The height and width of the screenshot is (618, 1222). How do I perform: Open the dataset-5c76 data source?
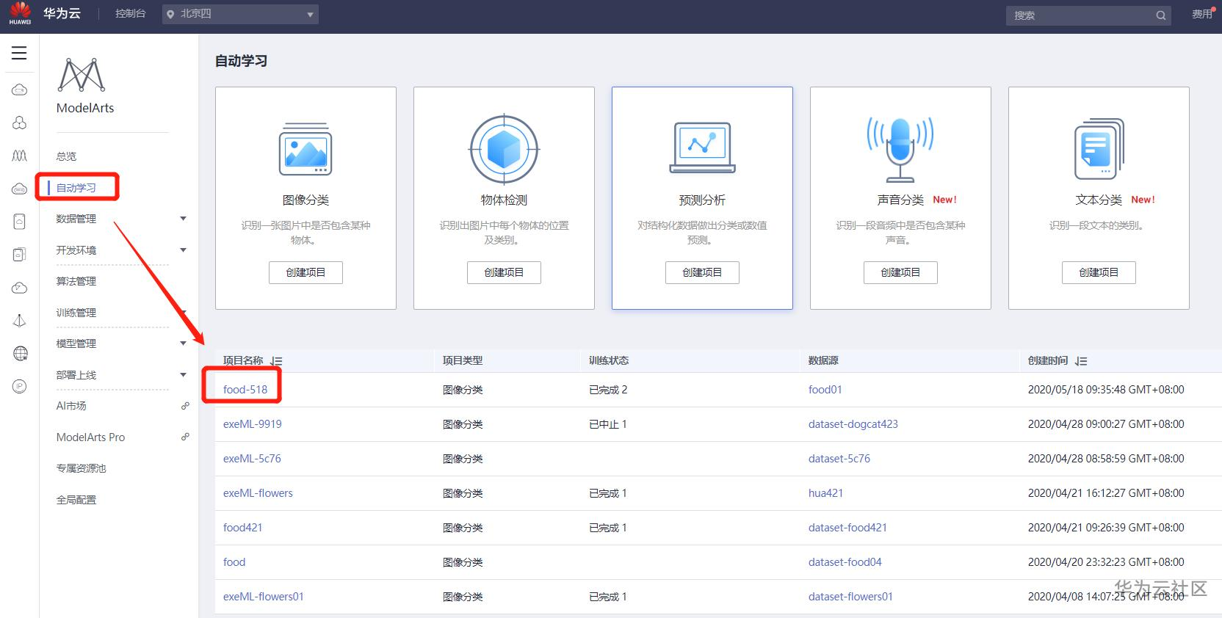839,459
